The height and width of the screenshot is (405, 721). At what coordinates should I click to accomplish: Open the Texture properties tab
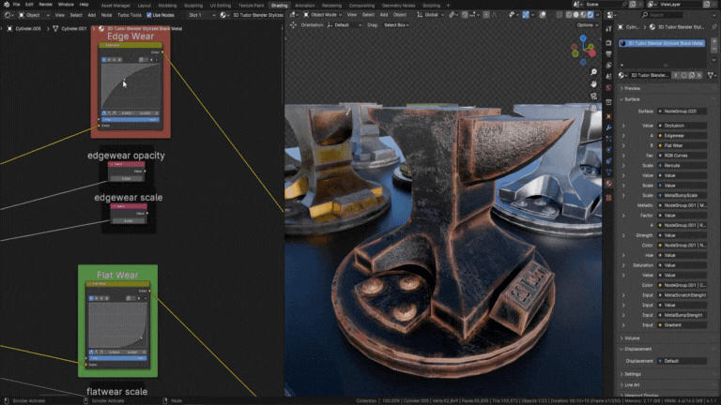pyautogui.click(x=608, y=198)
